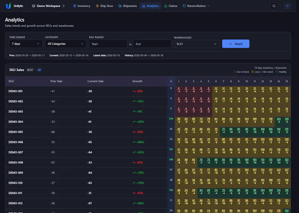Expand the Reconciliation menu
The width and height of the screenshot is (299, 213).
point(196,6)
